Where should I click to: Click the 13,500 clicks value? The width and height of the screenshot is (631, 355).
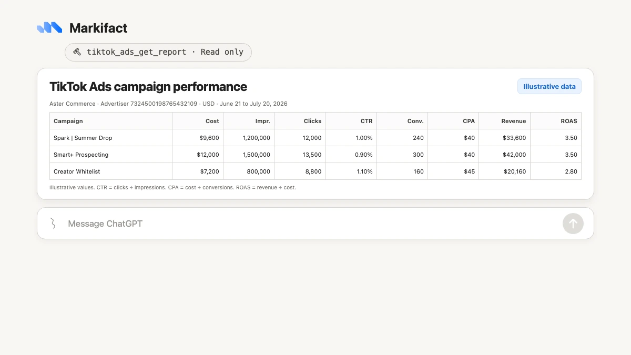tap(312, 155)
